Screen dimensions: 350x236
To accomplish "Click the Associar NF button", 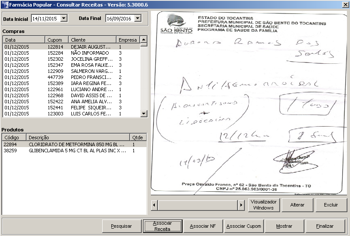I will coord(203,226).
